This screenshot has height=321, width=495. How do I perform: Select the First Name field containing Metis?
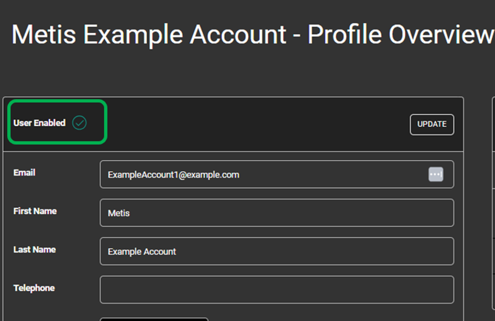[x=277, y=213]
